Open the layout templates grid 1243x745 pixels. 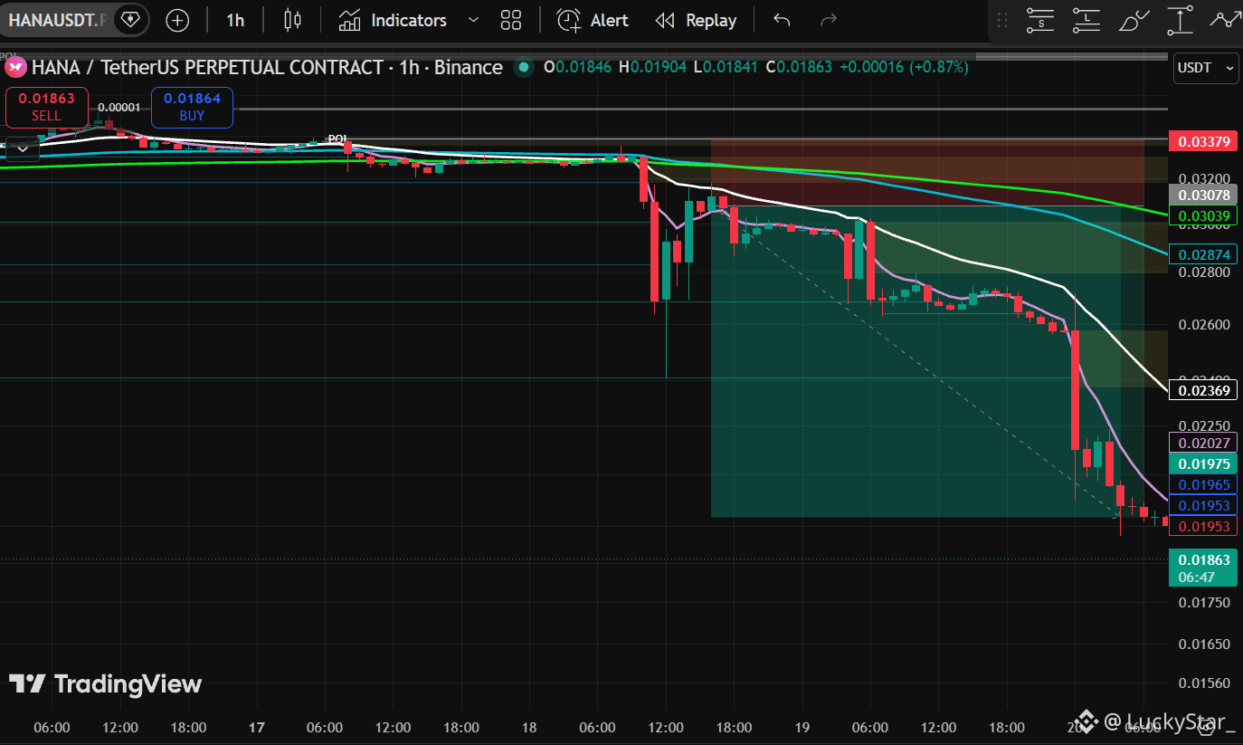click(x=511, y=20)
